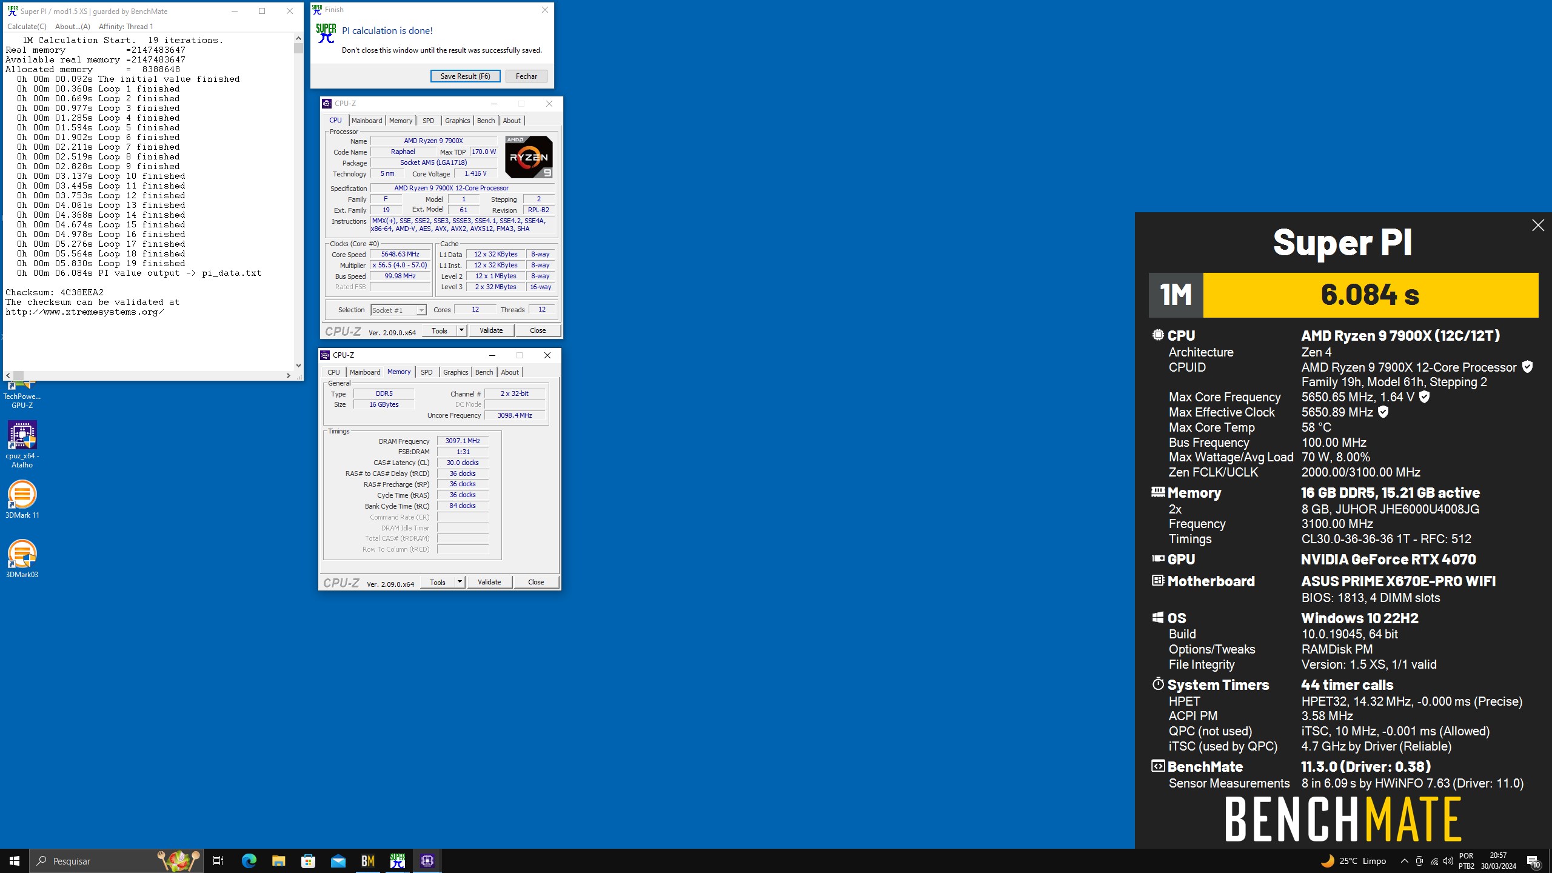1552x873 pixels.
Task: Click the 6.084 s result banner
Action: (x=1370, y=295)
